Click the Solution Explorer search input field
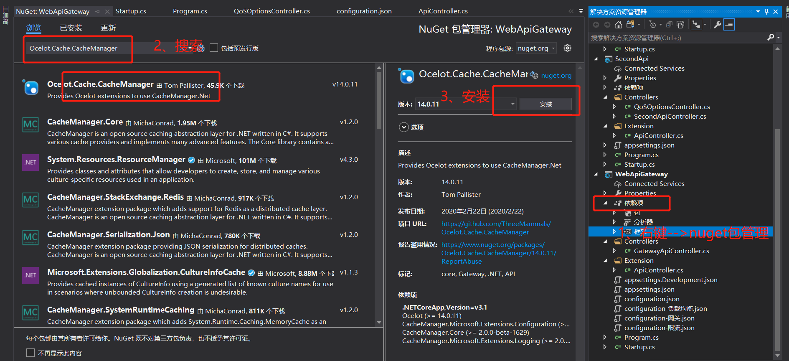 (678, 38)
